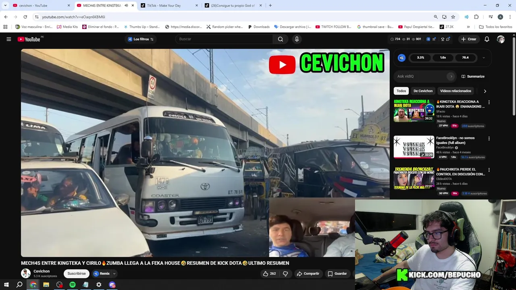
Task: Open the FaceBrooklyn no somos iguales thumbnail
Action: pyautogui.click(x=414, y=147)
